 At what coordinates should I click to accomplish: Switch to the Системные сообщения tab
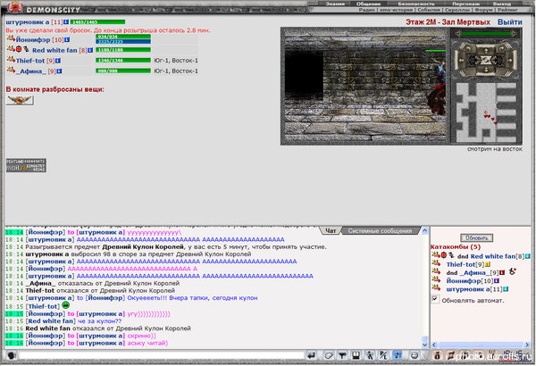[x=380, y=230]
